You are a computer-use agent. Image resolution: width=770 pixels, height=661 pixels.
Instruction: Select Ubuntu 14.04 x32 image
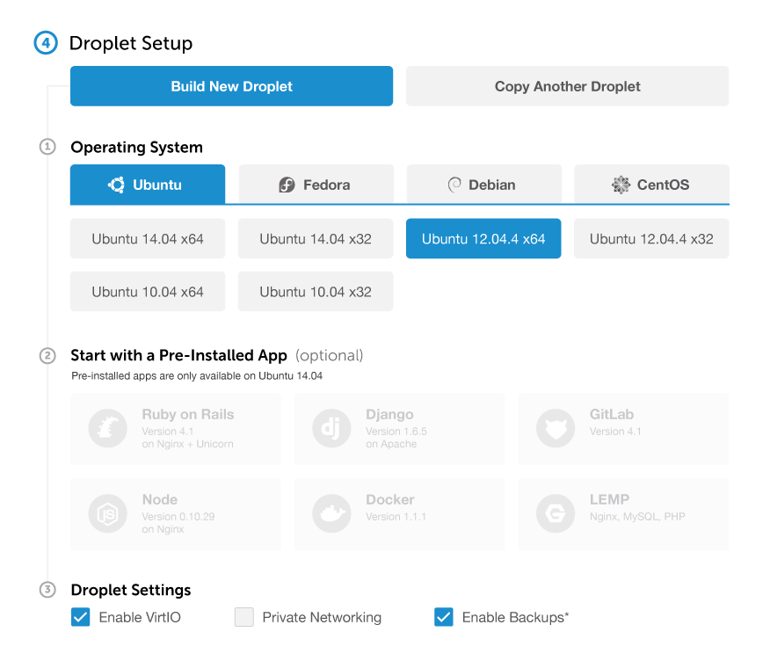[x=316, y=239]
